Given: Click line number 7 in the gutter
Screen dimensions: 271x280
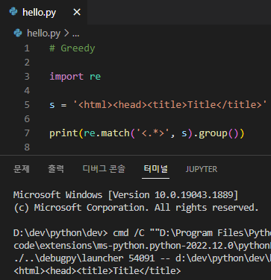Looking at the screenshot, I should tap(27, 133).
